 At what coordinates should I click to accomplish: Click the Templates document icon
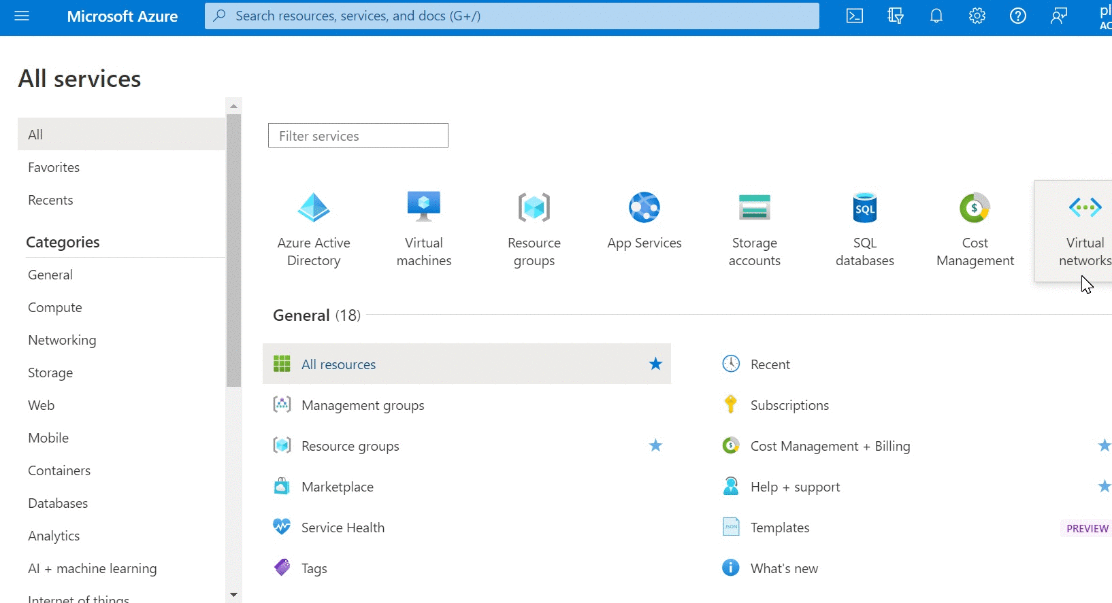pyautogui.click(x=731, y=527)
